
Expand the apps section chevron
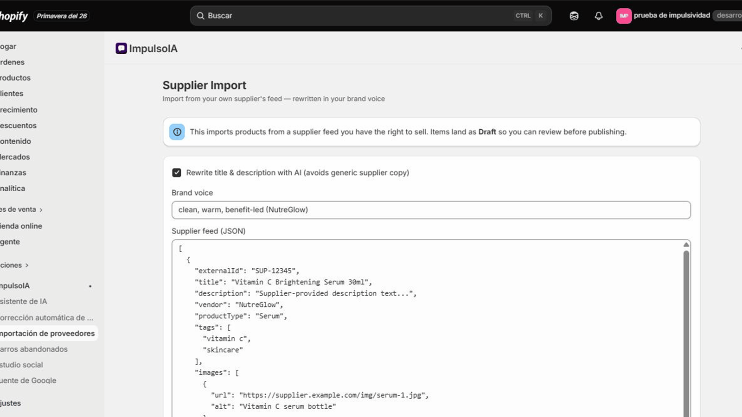[27, 265]
